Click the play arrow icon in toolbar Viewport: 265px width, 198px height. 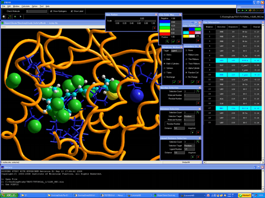point(20,16)
